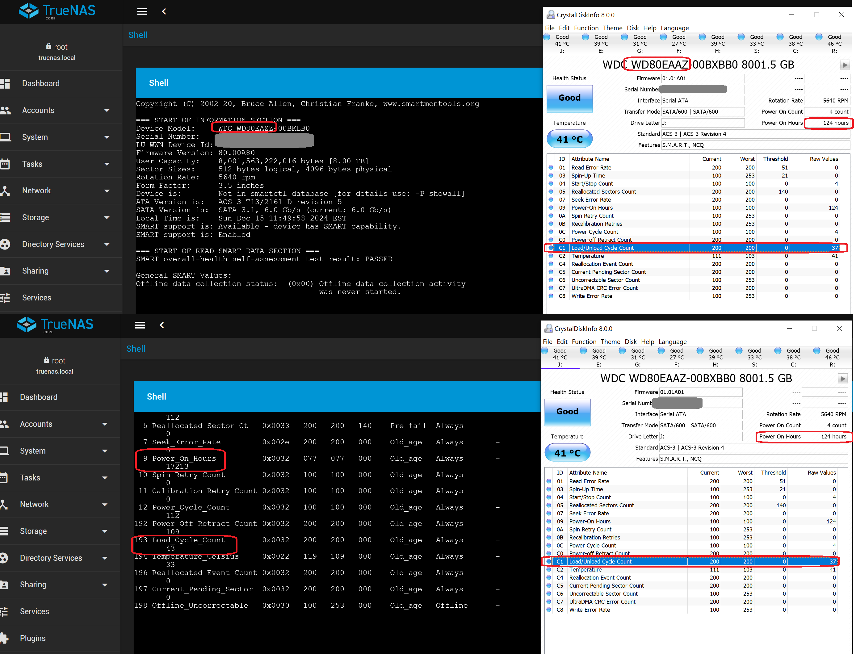856x654 pixels.
Task: Click Sharing folder icon in lower TrueNAS sidebar
Action: pos(4,584)
